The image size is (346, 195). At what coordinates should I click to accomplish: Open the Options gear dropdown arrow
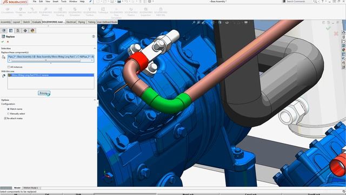tap(153, 2)
